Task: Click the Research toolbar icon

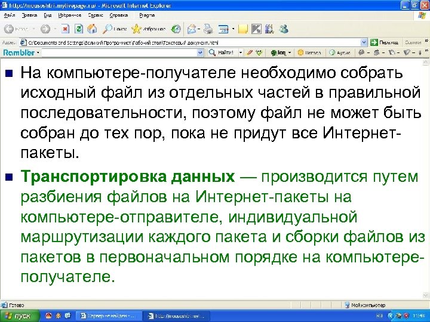Action: coord(269,29)
